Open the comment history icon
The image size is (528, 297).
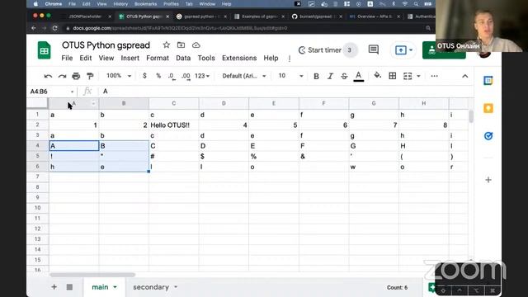[x=374, y=49]
